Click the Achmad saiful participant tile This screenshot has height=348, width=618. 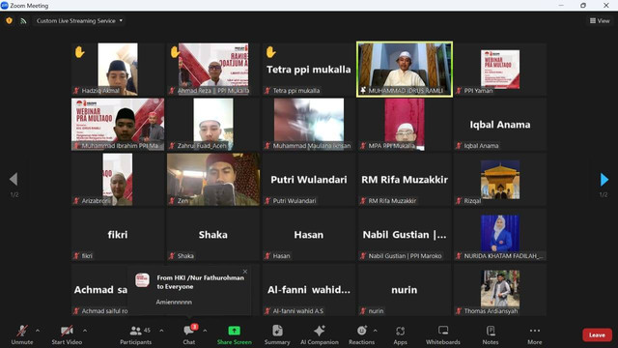point(99,290)
